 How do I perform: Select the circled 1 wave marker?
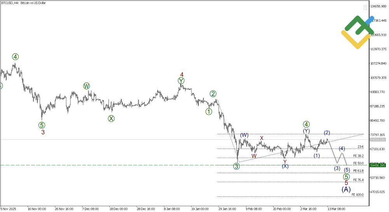[x=209, y=112]
